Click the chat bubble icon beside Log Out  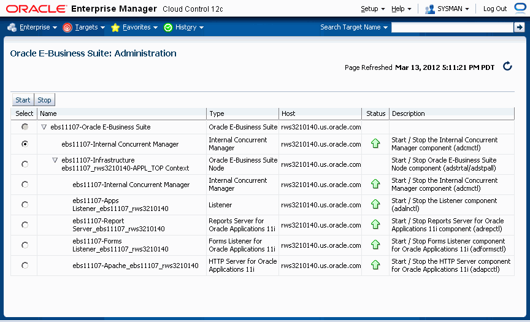(x=521, y=8)
